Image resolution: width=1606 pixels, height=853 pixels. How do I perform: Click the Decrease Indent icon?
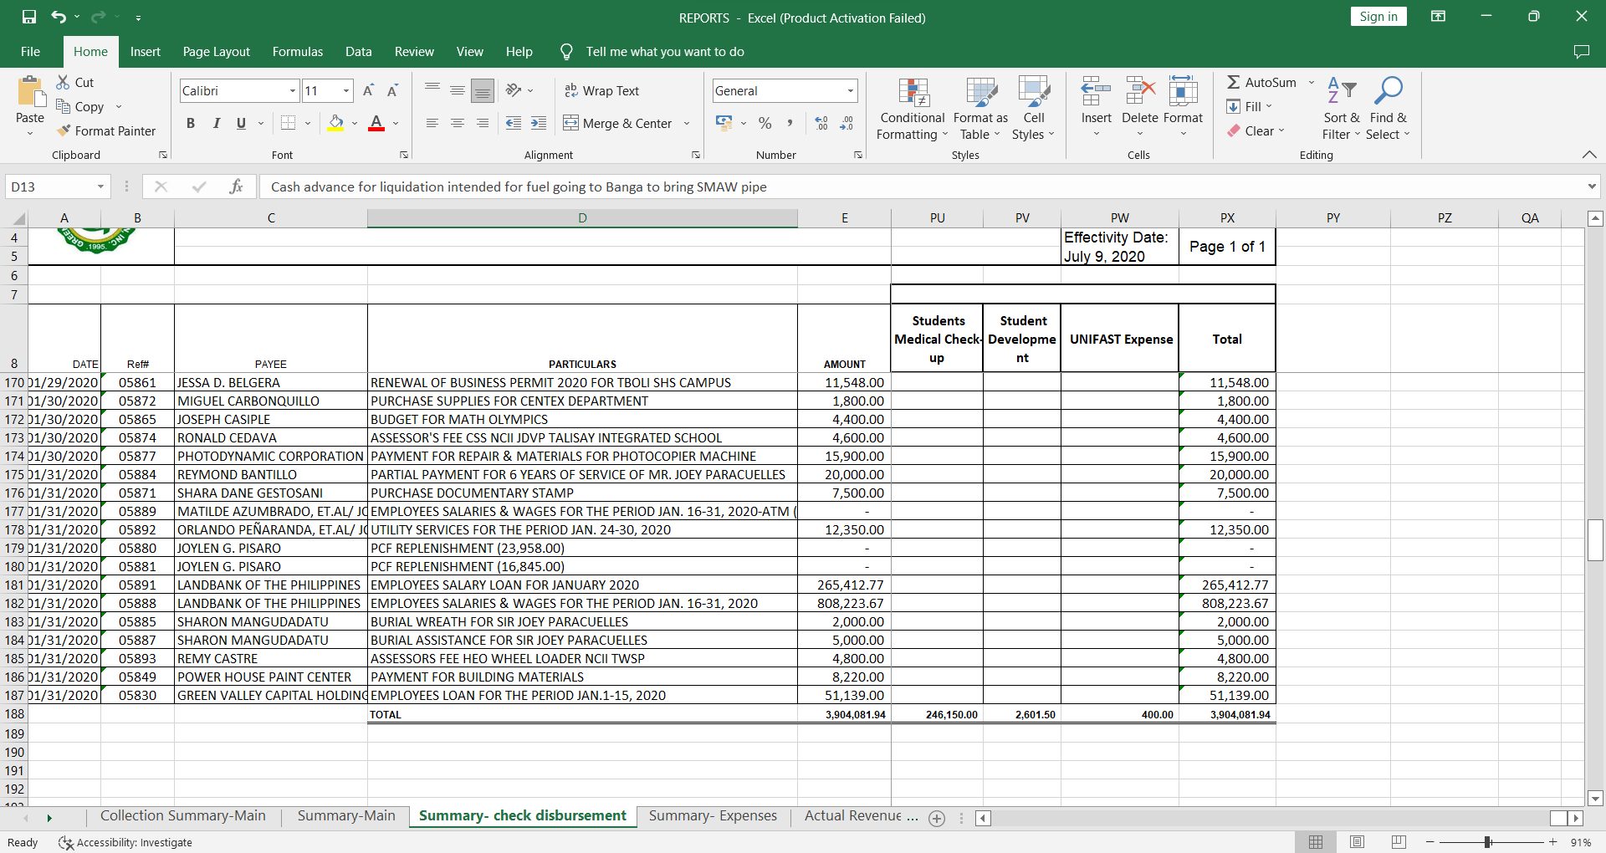[x=514, y=123]
